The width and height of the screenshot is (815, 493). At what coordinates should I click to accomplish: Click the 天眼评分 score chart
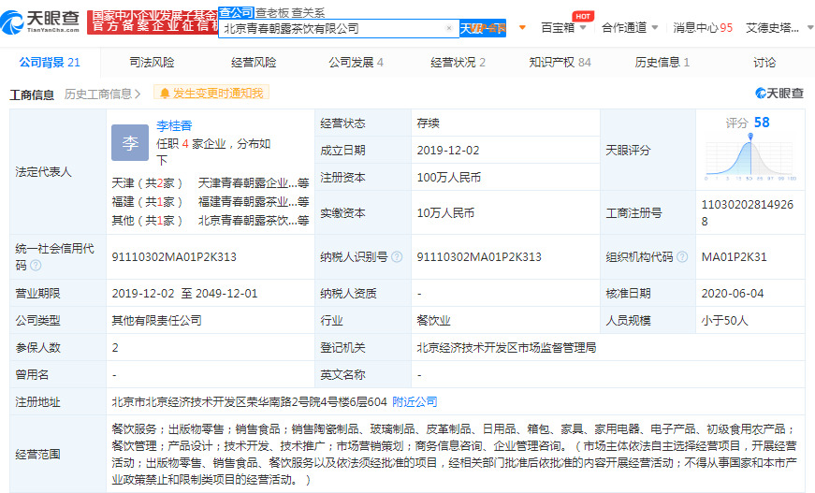[750, 156]
